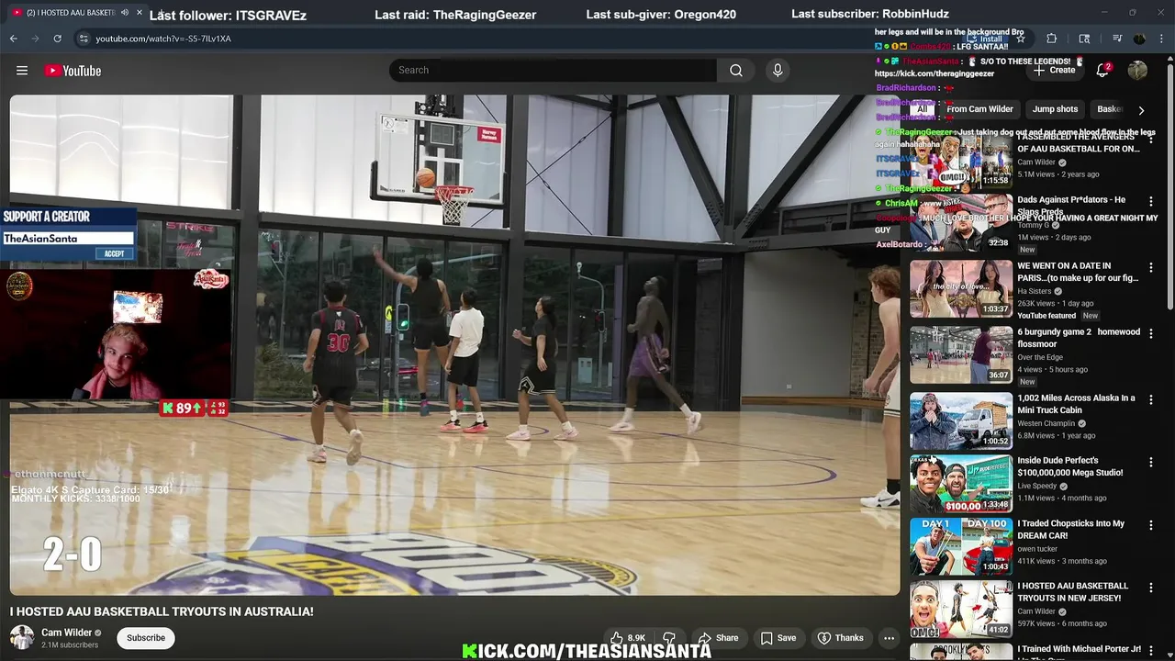Select the partially visible Basket chip
1175x661 pixels.
click(x=1109, y=109)
